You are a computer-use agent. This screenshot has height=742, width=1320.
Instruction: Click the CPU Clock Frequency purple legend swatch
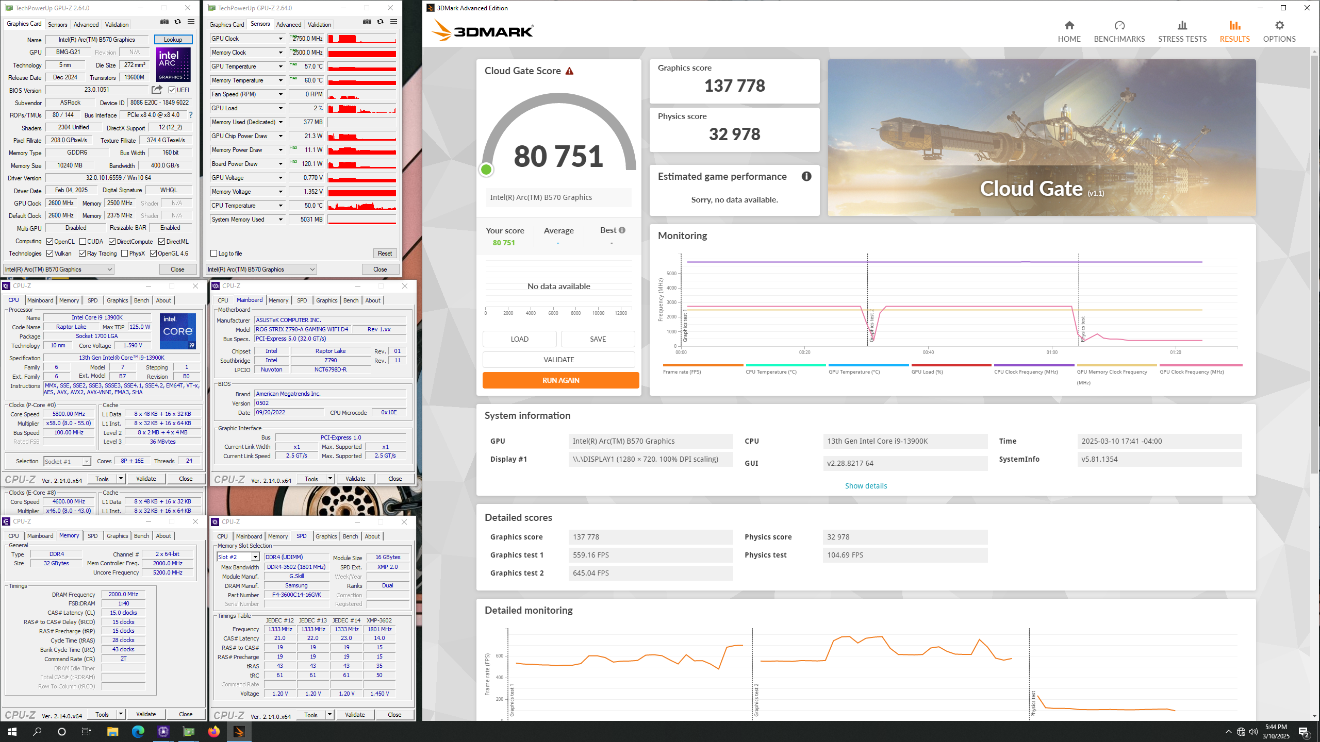(x=1034, y=365)
